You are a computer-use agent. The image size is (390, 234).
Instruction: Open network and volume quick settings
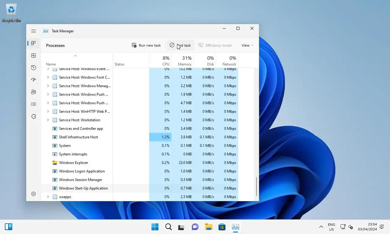point(347,227)
